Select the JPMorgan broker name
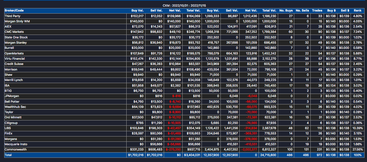Image resolution: width=367 pixels, height=162 pixels. 12,96
